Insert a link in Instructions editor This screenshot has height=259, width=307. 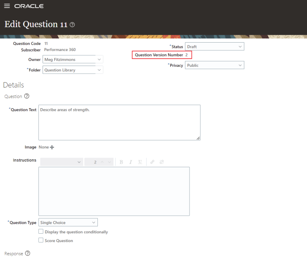pos(152,162)
